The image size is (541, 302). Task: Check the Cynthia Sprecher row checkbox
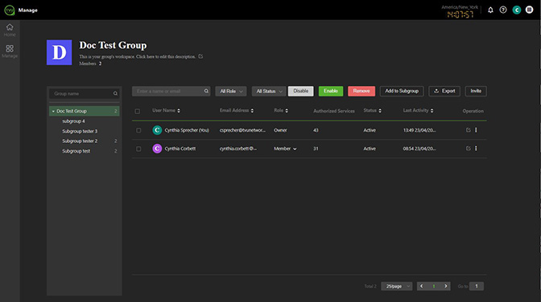point(138,130)
